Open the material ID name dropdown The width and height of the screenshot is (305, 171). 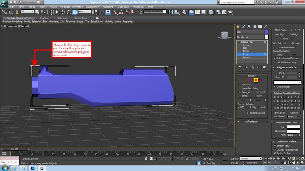pos(287,82)
